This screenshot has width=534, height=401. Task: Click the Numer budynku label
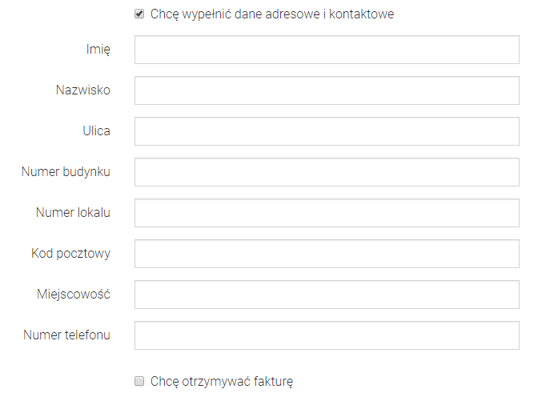pos(66,172)
